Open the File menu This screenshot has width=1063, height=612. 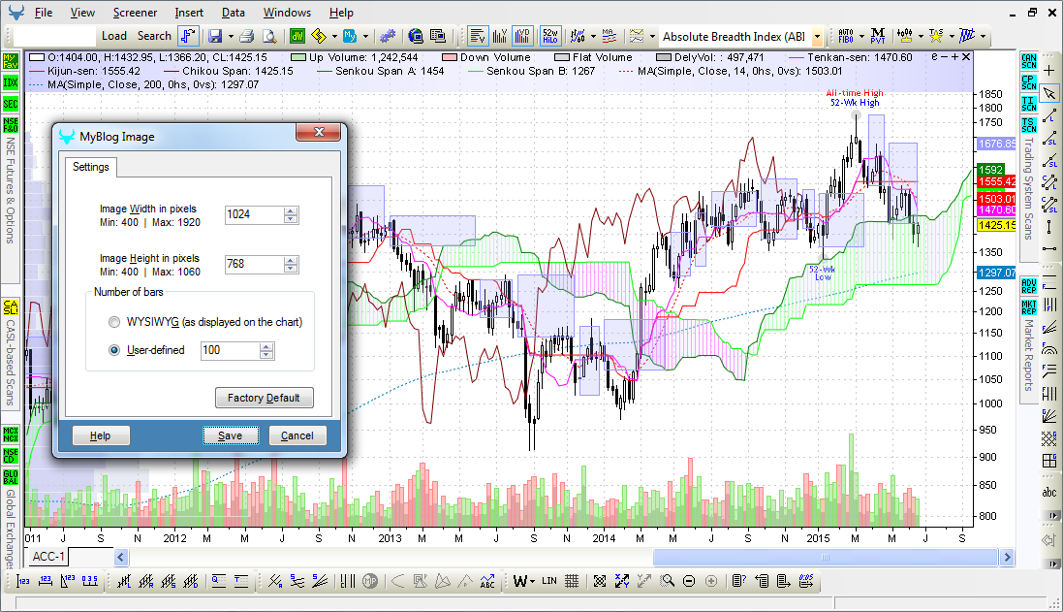pos(44,13)
